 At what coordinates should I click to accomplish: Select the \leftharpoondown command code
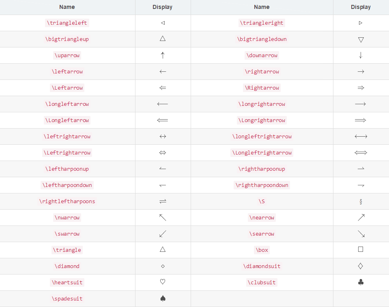point(67,185)
